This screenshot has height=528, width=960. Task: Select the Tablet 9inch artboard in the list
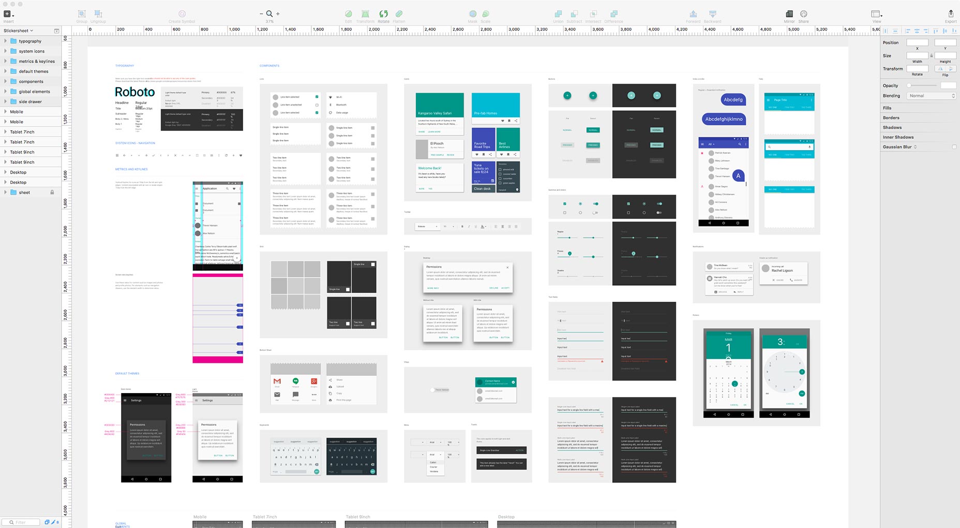click(22, 152)
